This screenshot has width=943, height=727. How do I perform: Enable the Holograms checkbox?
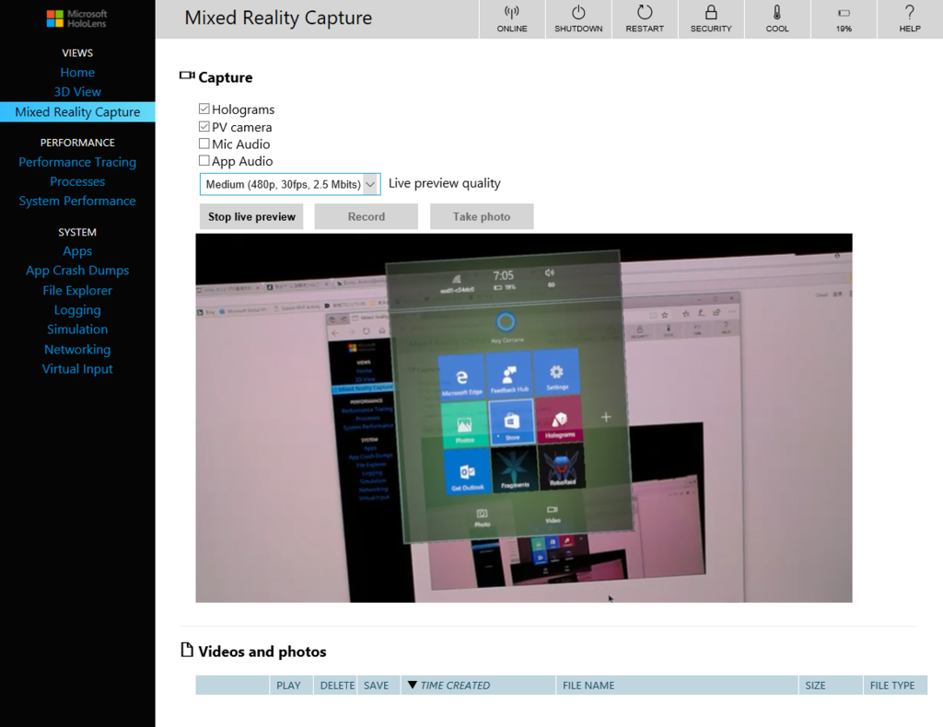tap(204, 109)
